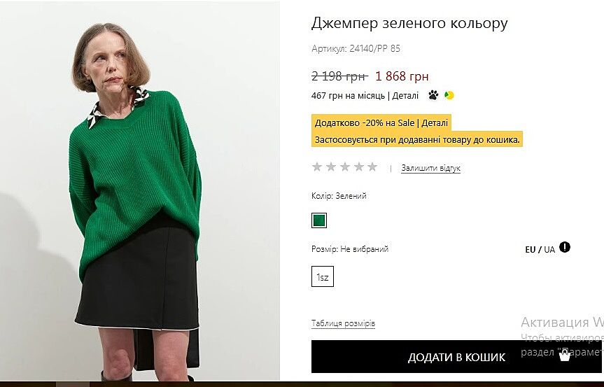This screenshot has width=604, height=387.
Task: Give a four-star rating
Action: [358, 167]
